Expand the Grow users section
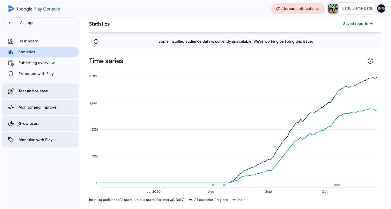 (x=40, y=124)
